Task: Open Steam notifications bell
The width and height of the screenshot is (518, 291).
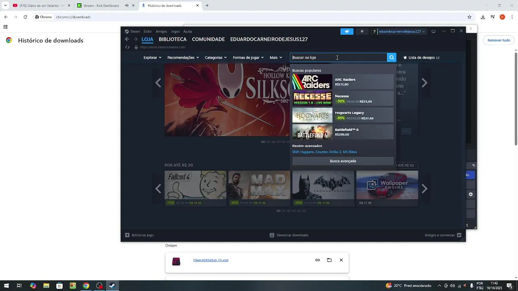Action: 362,32
